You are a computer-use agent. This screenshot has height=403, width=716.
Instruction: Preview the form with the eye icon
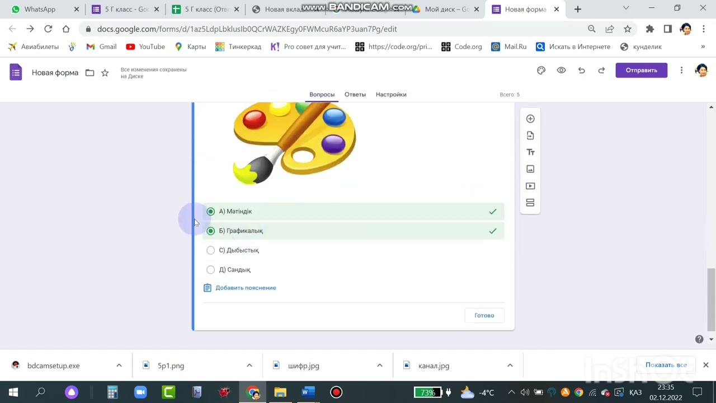561,70
